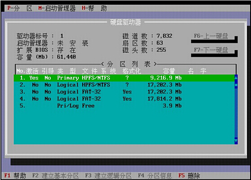This screenshot has height=180, width=251.
Task: Click the scrollbar down arrow in partition list
Action: click(236, 141)
